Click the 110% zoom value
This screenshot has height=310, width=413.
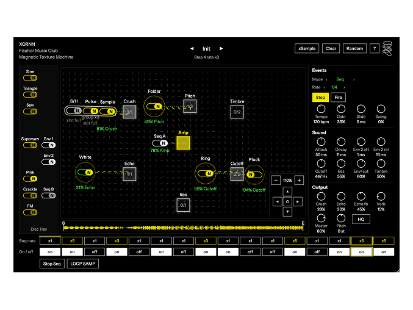(287, 181)
